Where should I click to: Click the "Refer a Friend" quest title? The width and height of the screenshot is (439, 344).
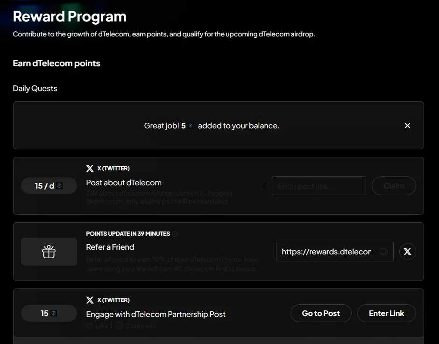coord(110,247)
